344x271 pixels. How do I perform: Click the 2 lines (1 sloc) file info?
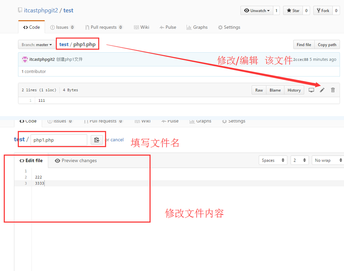point(39,90)
